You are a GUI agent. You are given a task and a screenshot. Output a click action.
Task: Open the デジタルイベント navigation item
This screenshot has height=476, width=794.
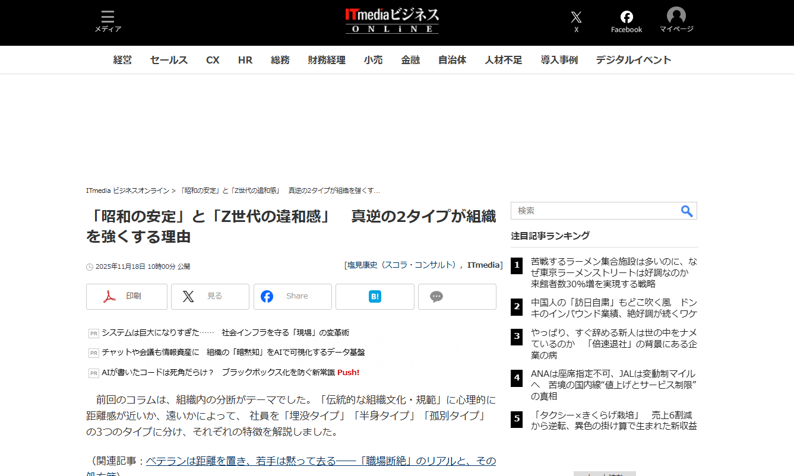[x=633, y=60]
